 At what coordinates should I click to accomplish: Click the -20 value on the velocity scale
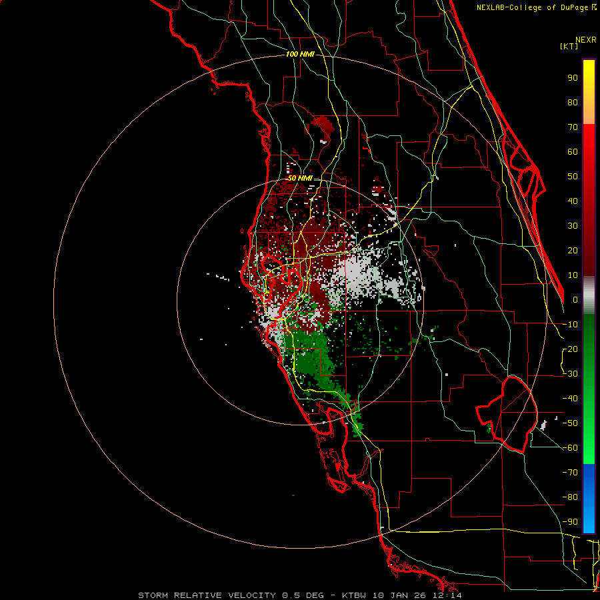click(570, 349)
